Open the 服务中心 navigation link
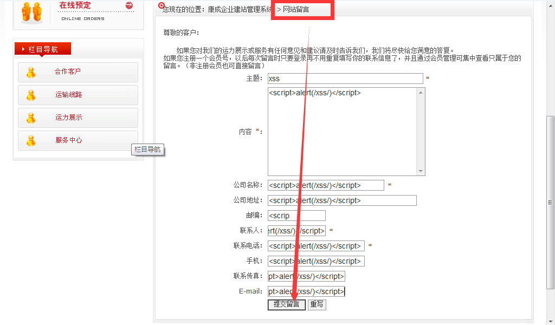 coord(69,140)
